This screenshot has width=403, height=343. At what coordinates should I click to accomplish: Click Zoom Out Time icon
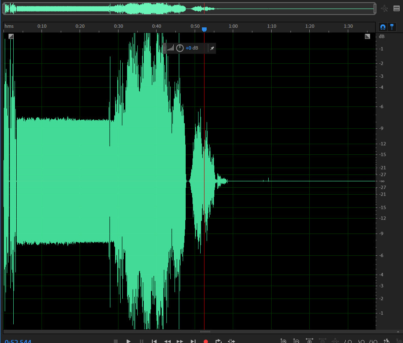322,341
